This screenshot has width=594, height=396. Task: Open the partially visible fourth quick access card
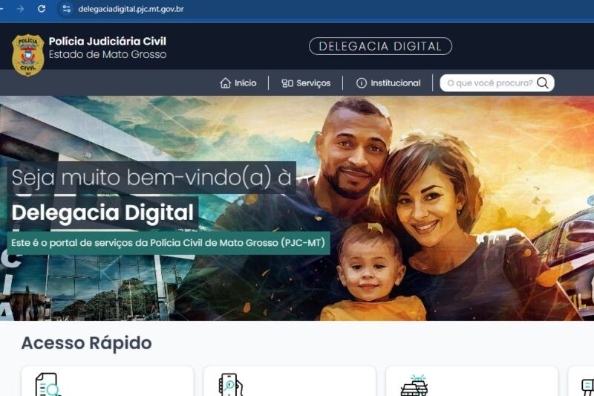coord(581,381)
